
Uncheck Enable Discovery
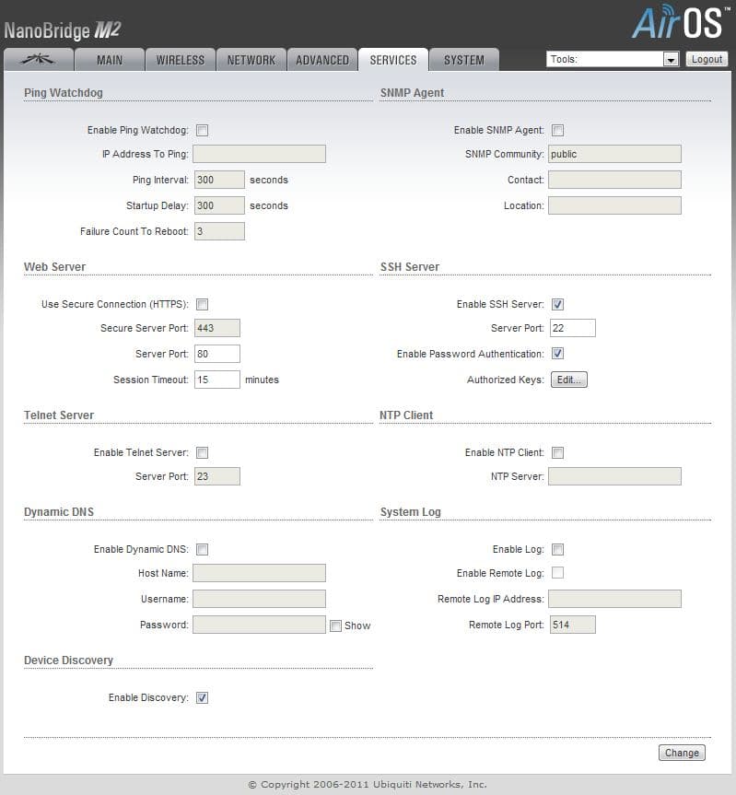pos(203,697)
